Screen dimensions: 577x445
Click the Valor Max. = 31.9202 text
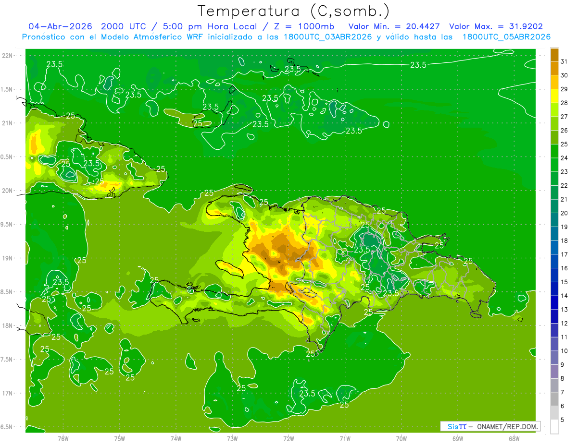tap(496, 26)
